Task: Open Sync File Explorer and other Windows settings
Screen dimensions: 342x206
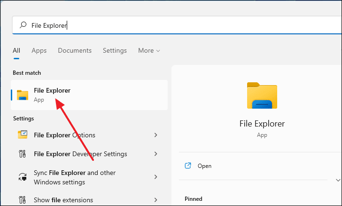Action: 89,177
